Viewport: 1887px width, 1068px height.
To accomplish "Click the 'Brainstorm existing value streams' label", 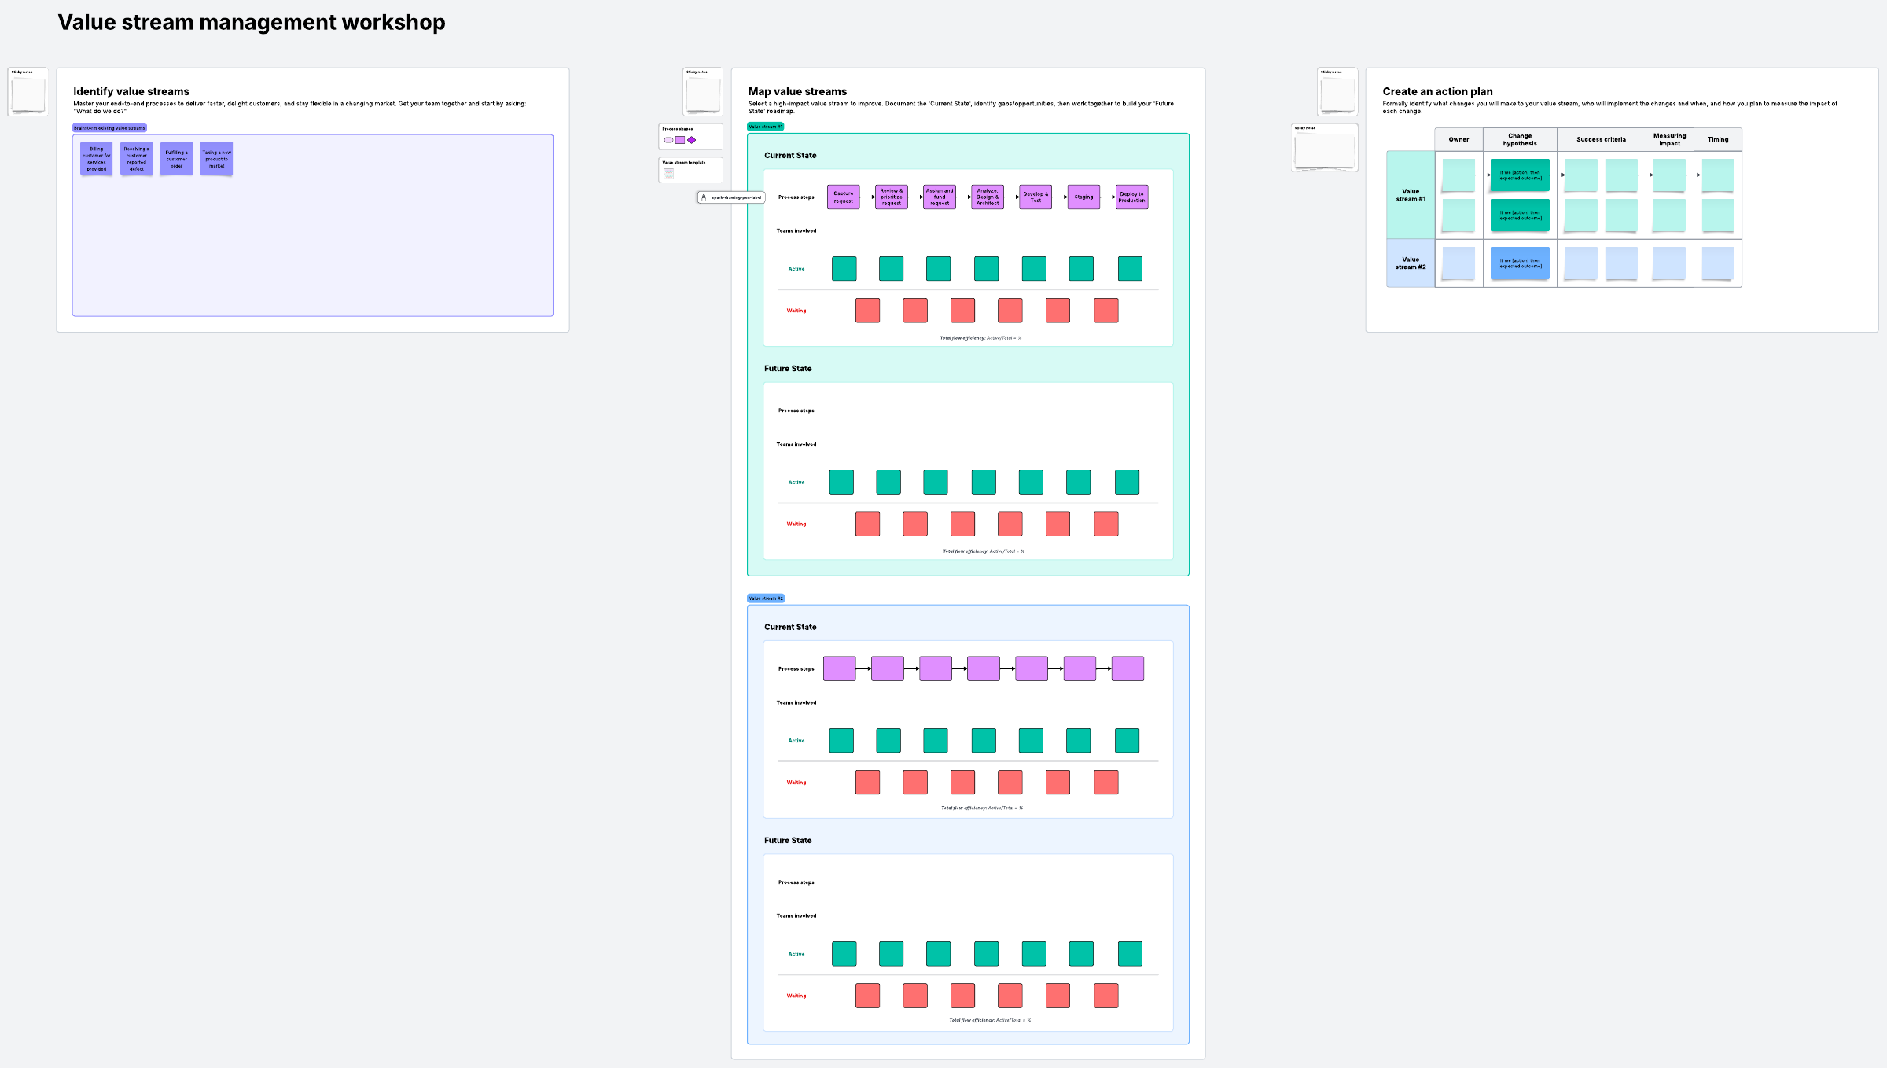I will 109,127.
